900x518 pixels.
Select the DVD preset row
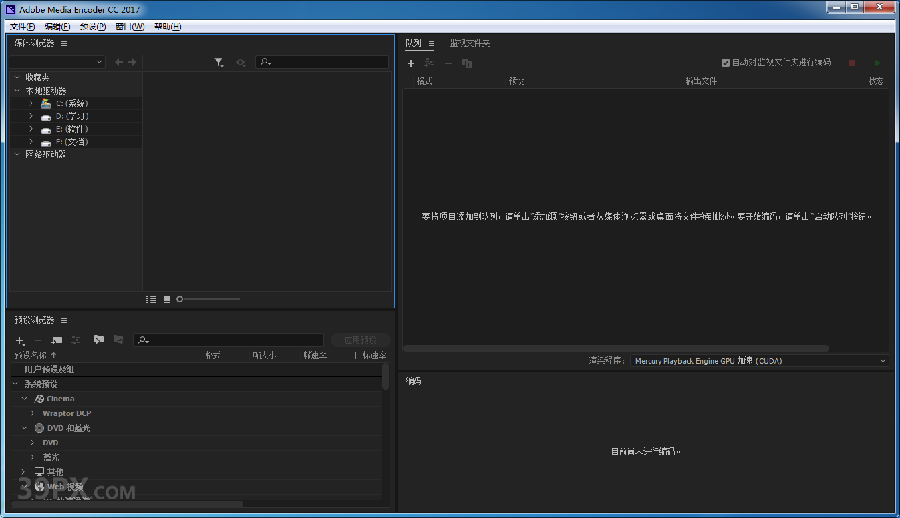pos(196,443)
